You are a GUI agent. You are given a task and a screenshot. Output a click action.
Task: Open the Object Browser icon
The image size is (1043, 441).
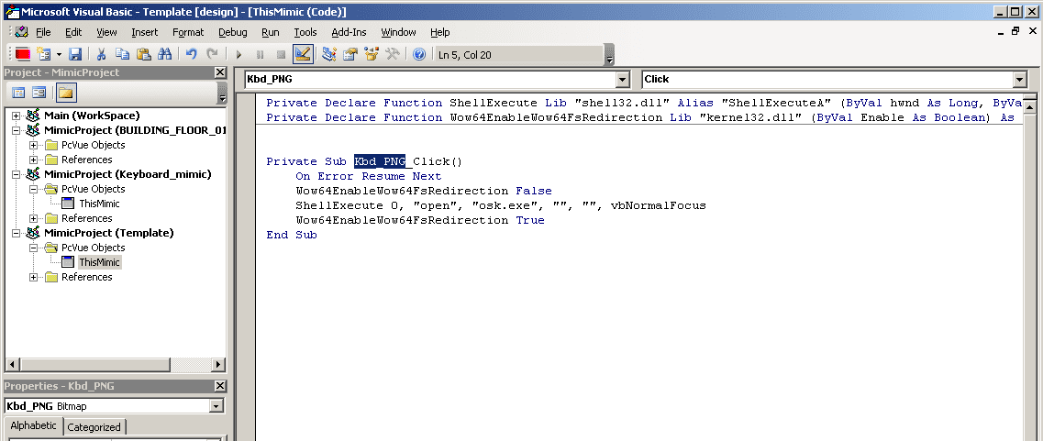(x=372, y=54)
